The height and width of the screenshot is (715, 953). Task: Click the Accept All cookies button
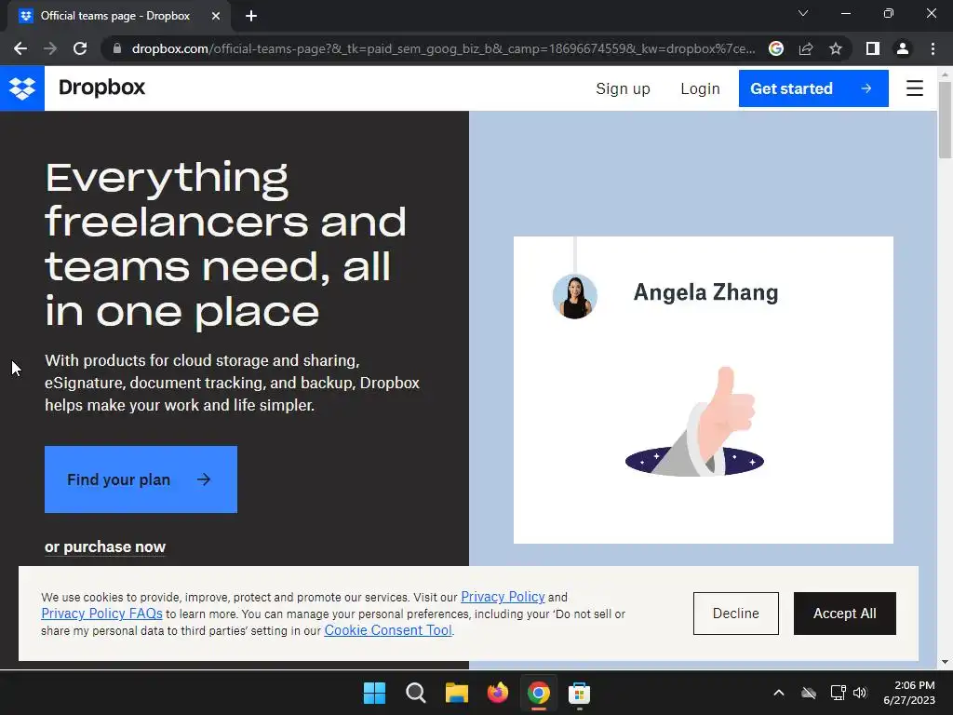coord(844,614)
